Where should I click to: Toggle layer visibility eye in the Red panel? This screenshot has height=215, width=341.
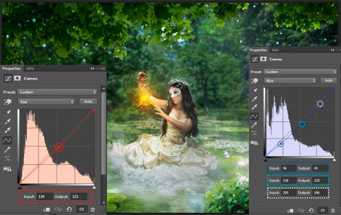click(81, 209)
